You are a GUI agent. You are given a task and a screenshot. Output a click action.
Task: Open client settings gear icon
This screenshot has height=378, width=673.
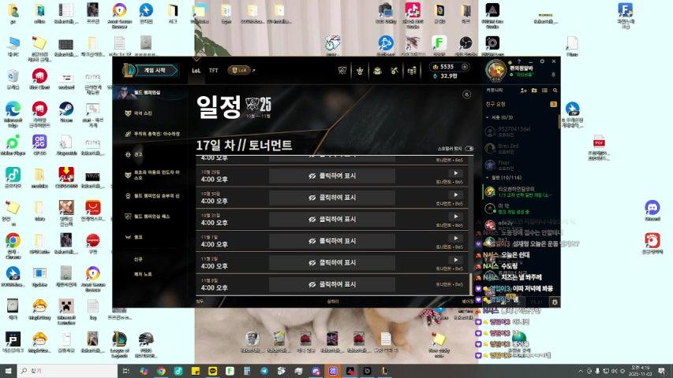(x=542, y=61)
